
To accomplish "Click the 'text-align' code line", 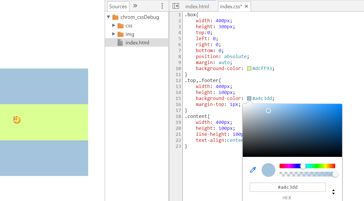I will pos(219,140).
